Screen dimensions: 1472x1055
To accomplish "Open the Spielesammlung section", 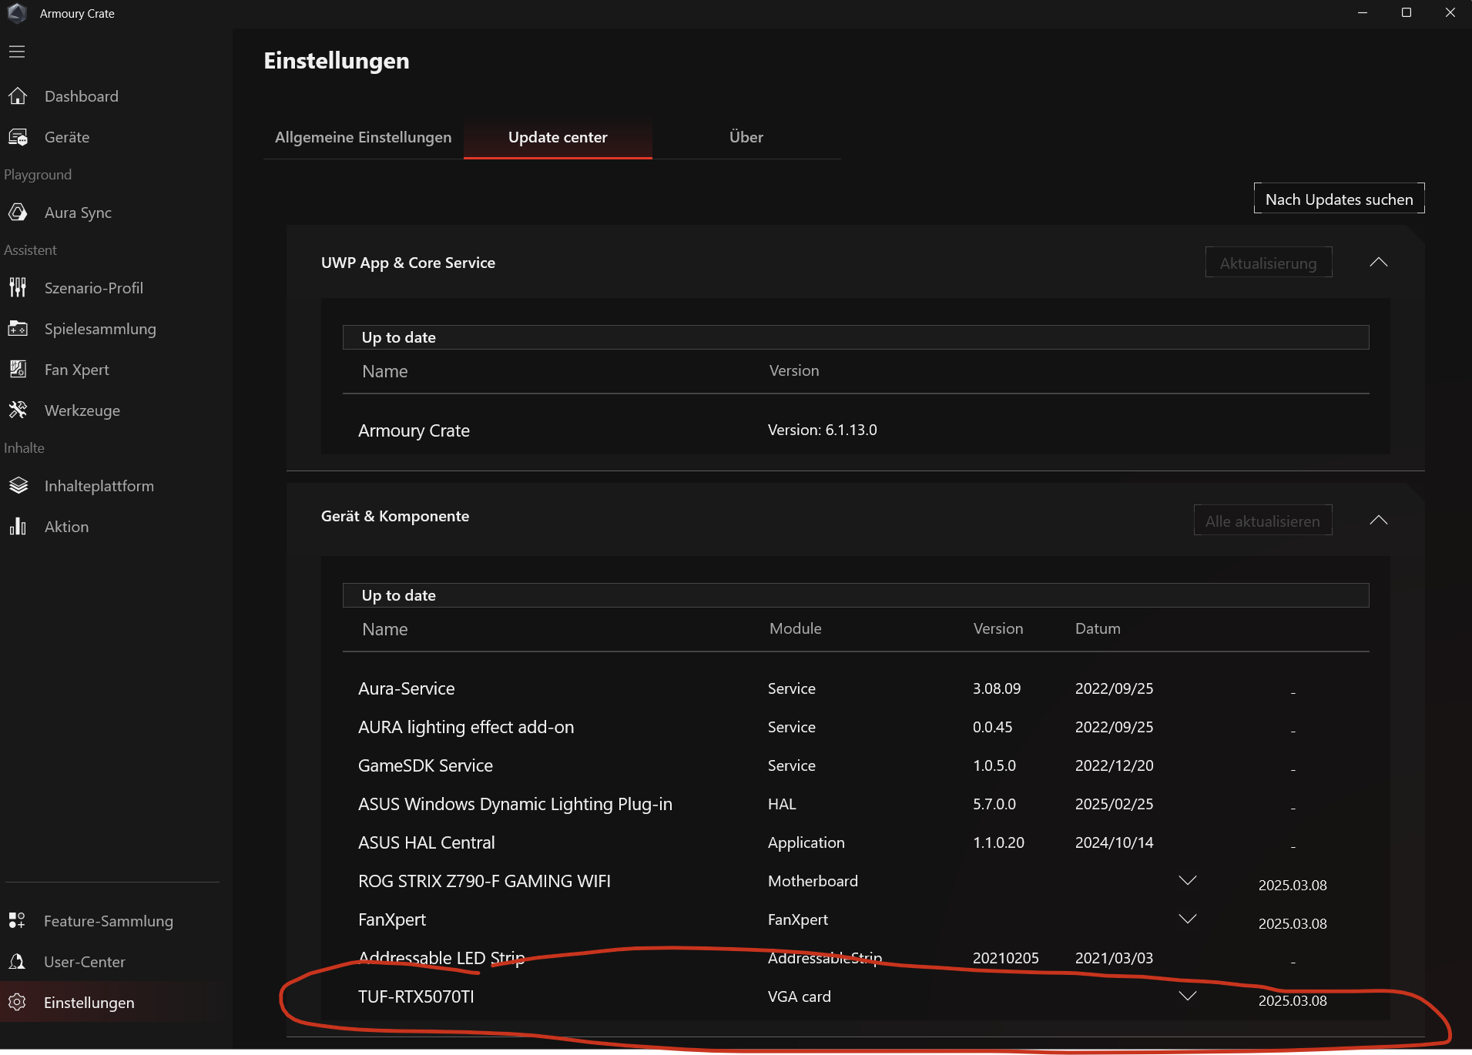I will point(17,328).
